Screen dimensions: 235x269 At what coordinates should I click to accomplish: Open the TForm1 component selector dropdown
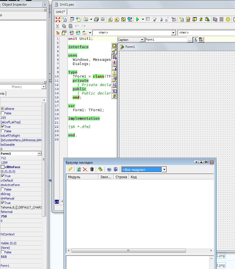coord(43,87)
